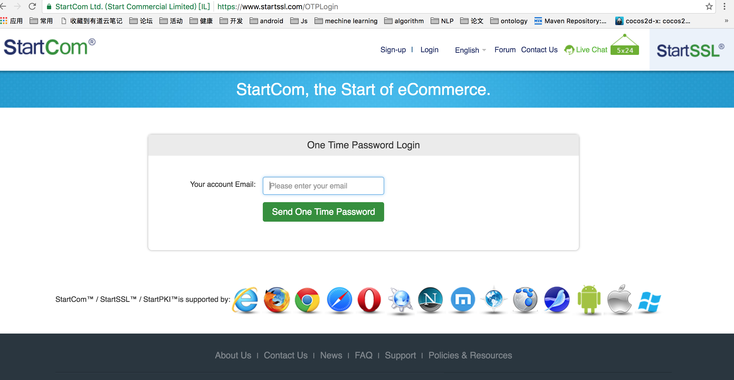Click the Internet Explorer browser icon
This screenshot has height=380, width=734.
(x=245, y=300)
